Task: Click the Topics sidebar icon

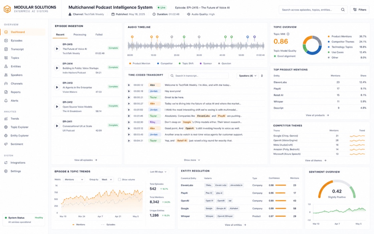Action: coord(6,58)
